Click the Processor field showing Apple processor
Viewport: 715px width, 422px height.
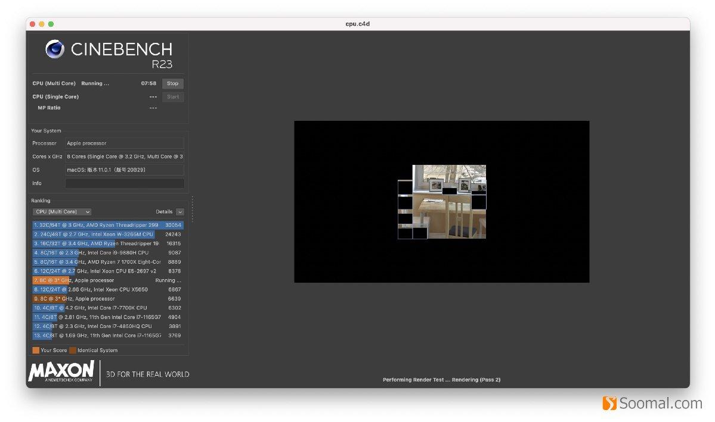[x=125, y=143]
